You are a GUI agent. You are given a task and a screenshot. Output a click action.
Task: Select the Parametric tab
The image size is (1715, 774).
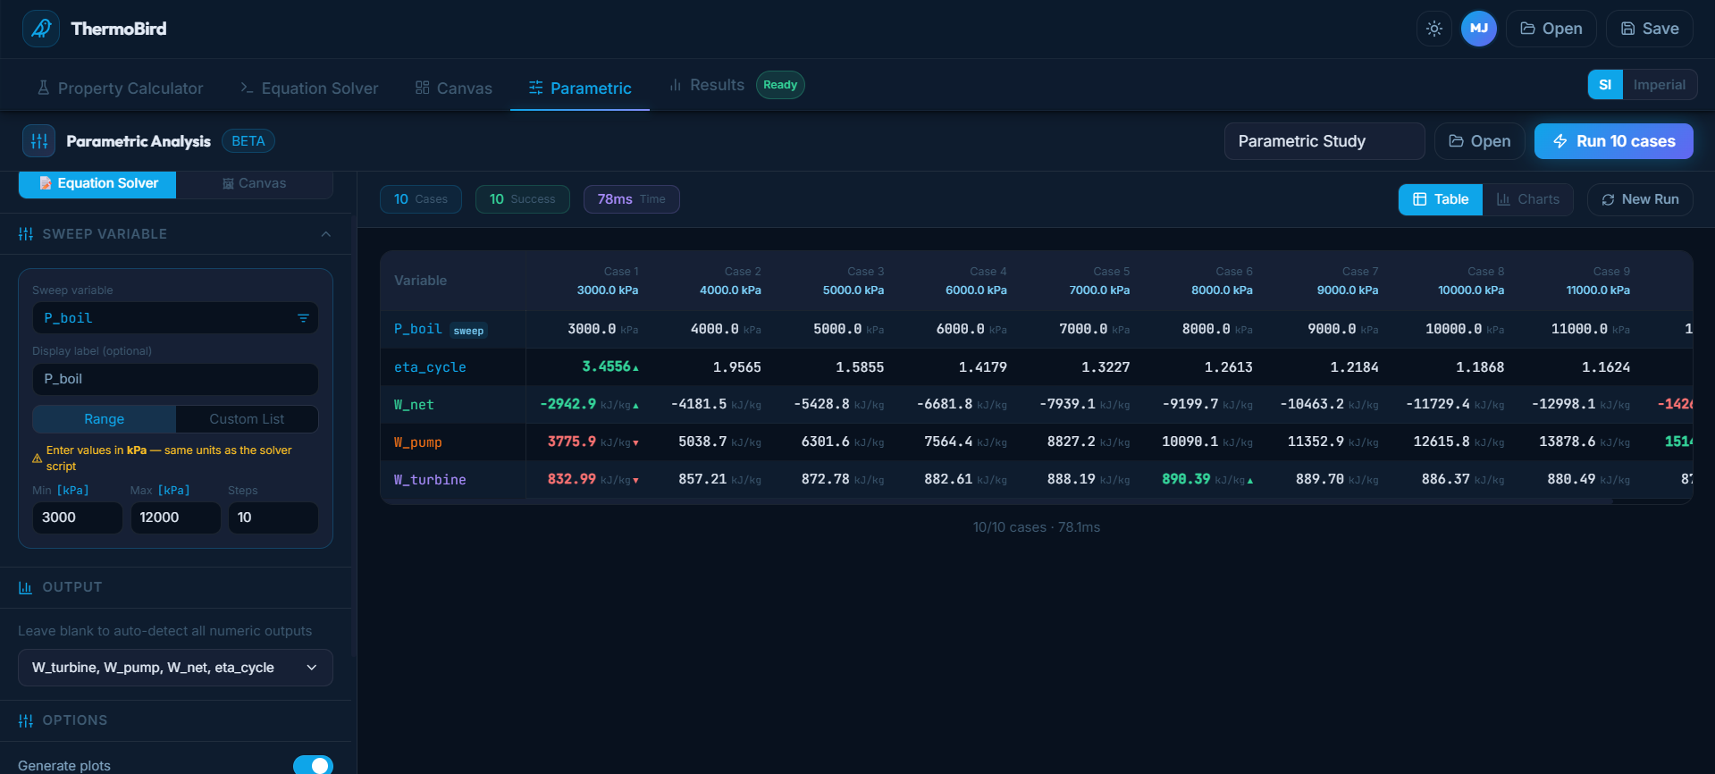(580, 88)
